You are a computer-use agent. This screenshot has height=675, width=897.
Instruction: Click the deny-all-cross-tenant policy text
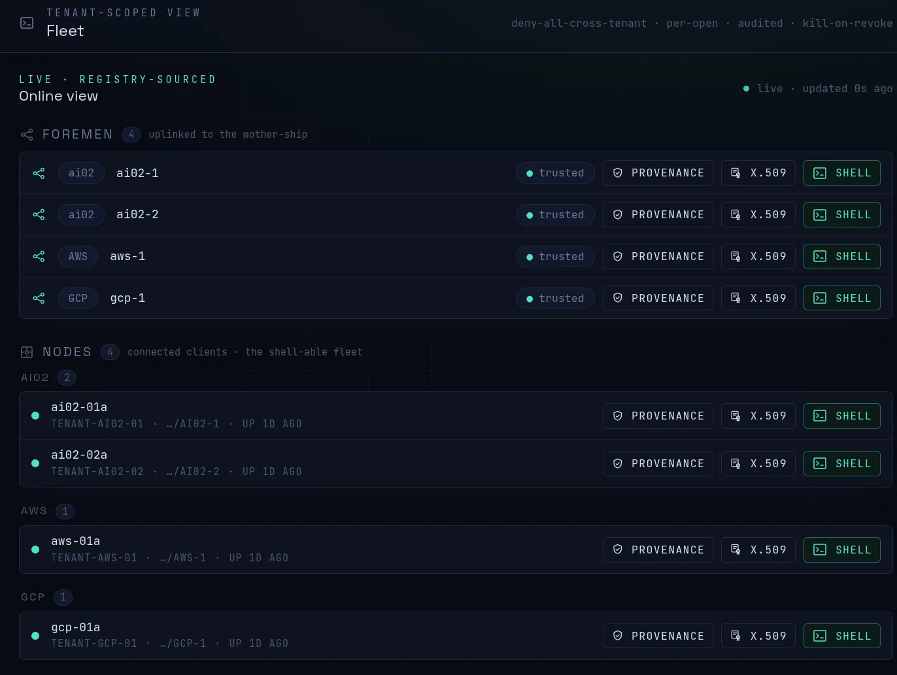pos(579,24)
